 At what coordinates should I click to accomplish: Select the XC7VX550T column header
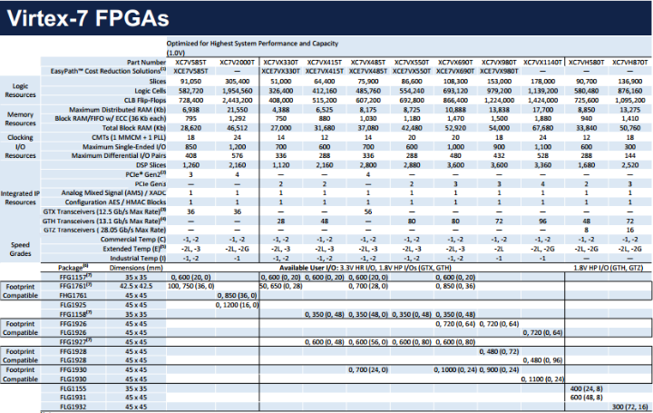412,62
